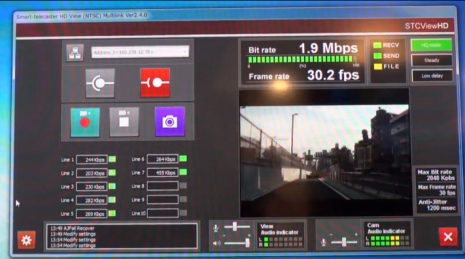Click the speaker volume icon
This screenshot has width=465, height=259.
click(x=217, y=243)
